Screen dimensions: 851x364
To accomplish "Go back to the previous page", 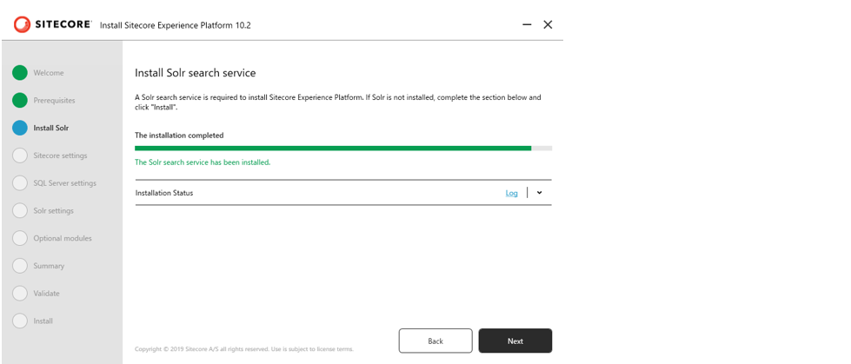I will [435, 341].
